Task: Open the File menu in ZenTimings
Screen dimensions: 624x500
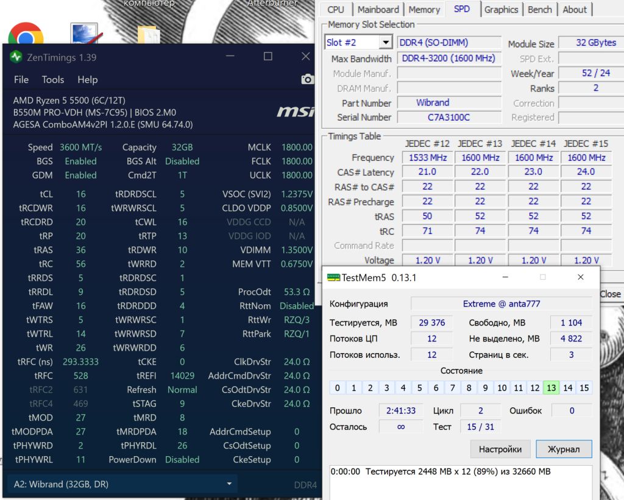Action: tap(21, 80)
